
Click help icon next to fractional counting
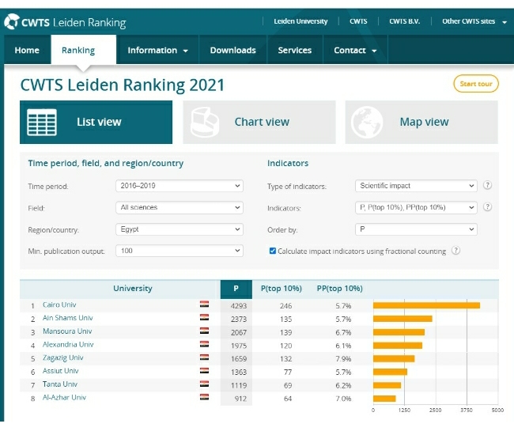(455, 251)
